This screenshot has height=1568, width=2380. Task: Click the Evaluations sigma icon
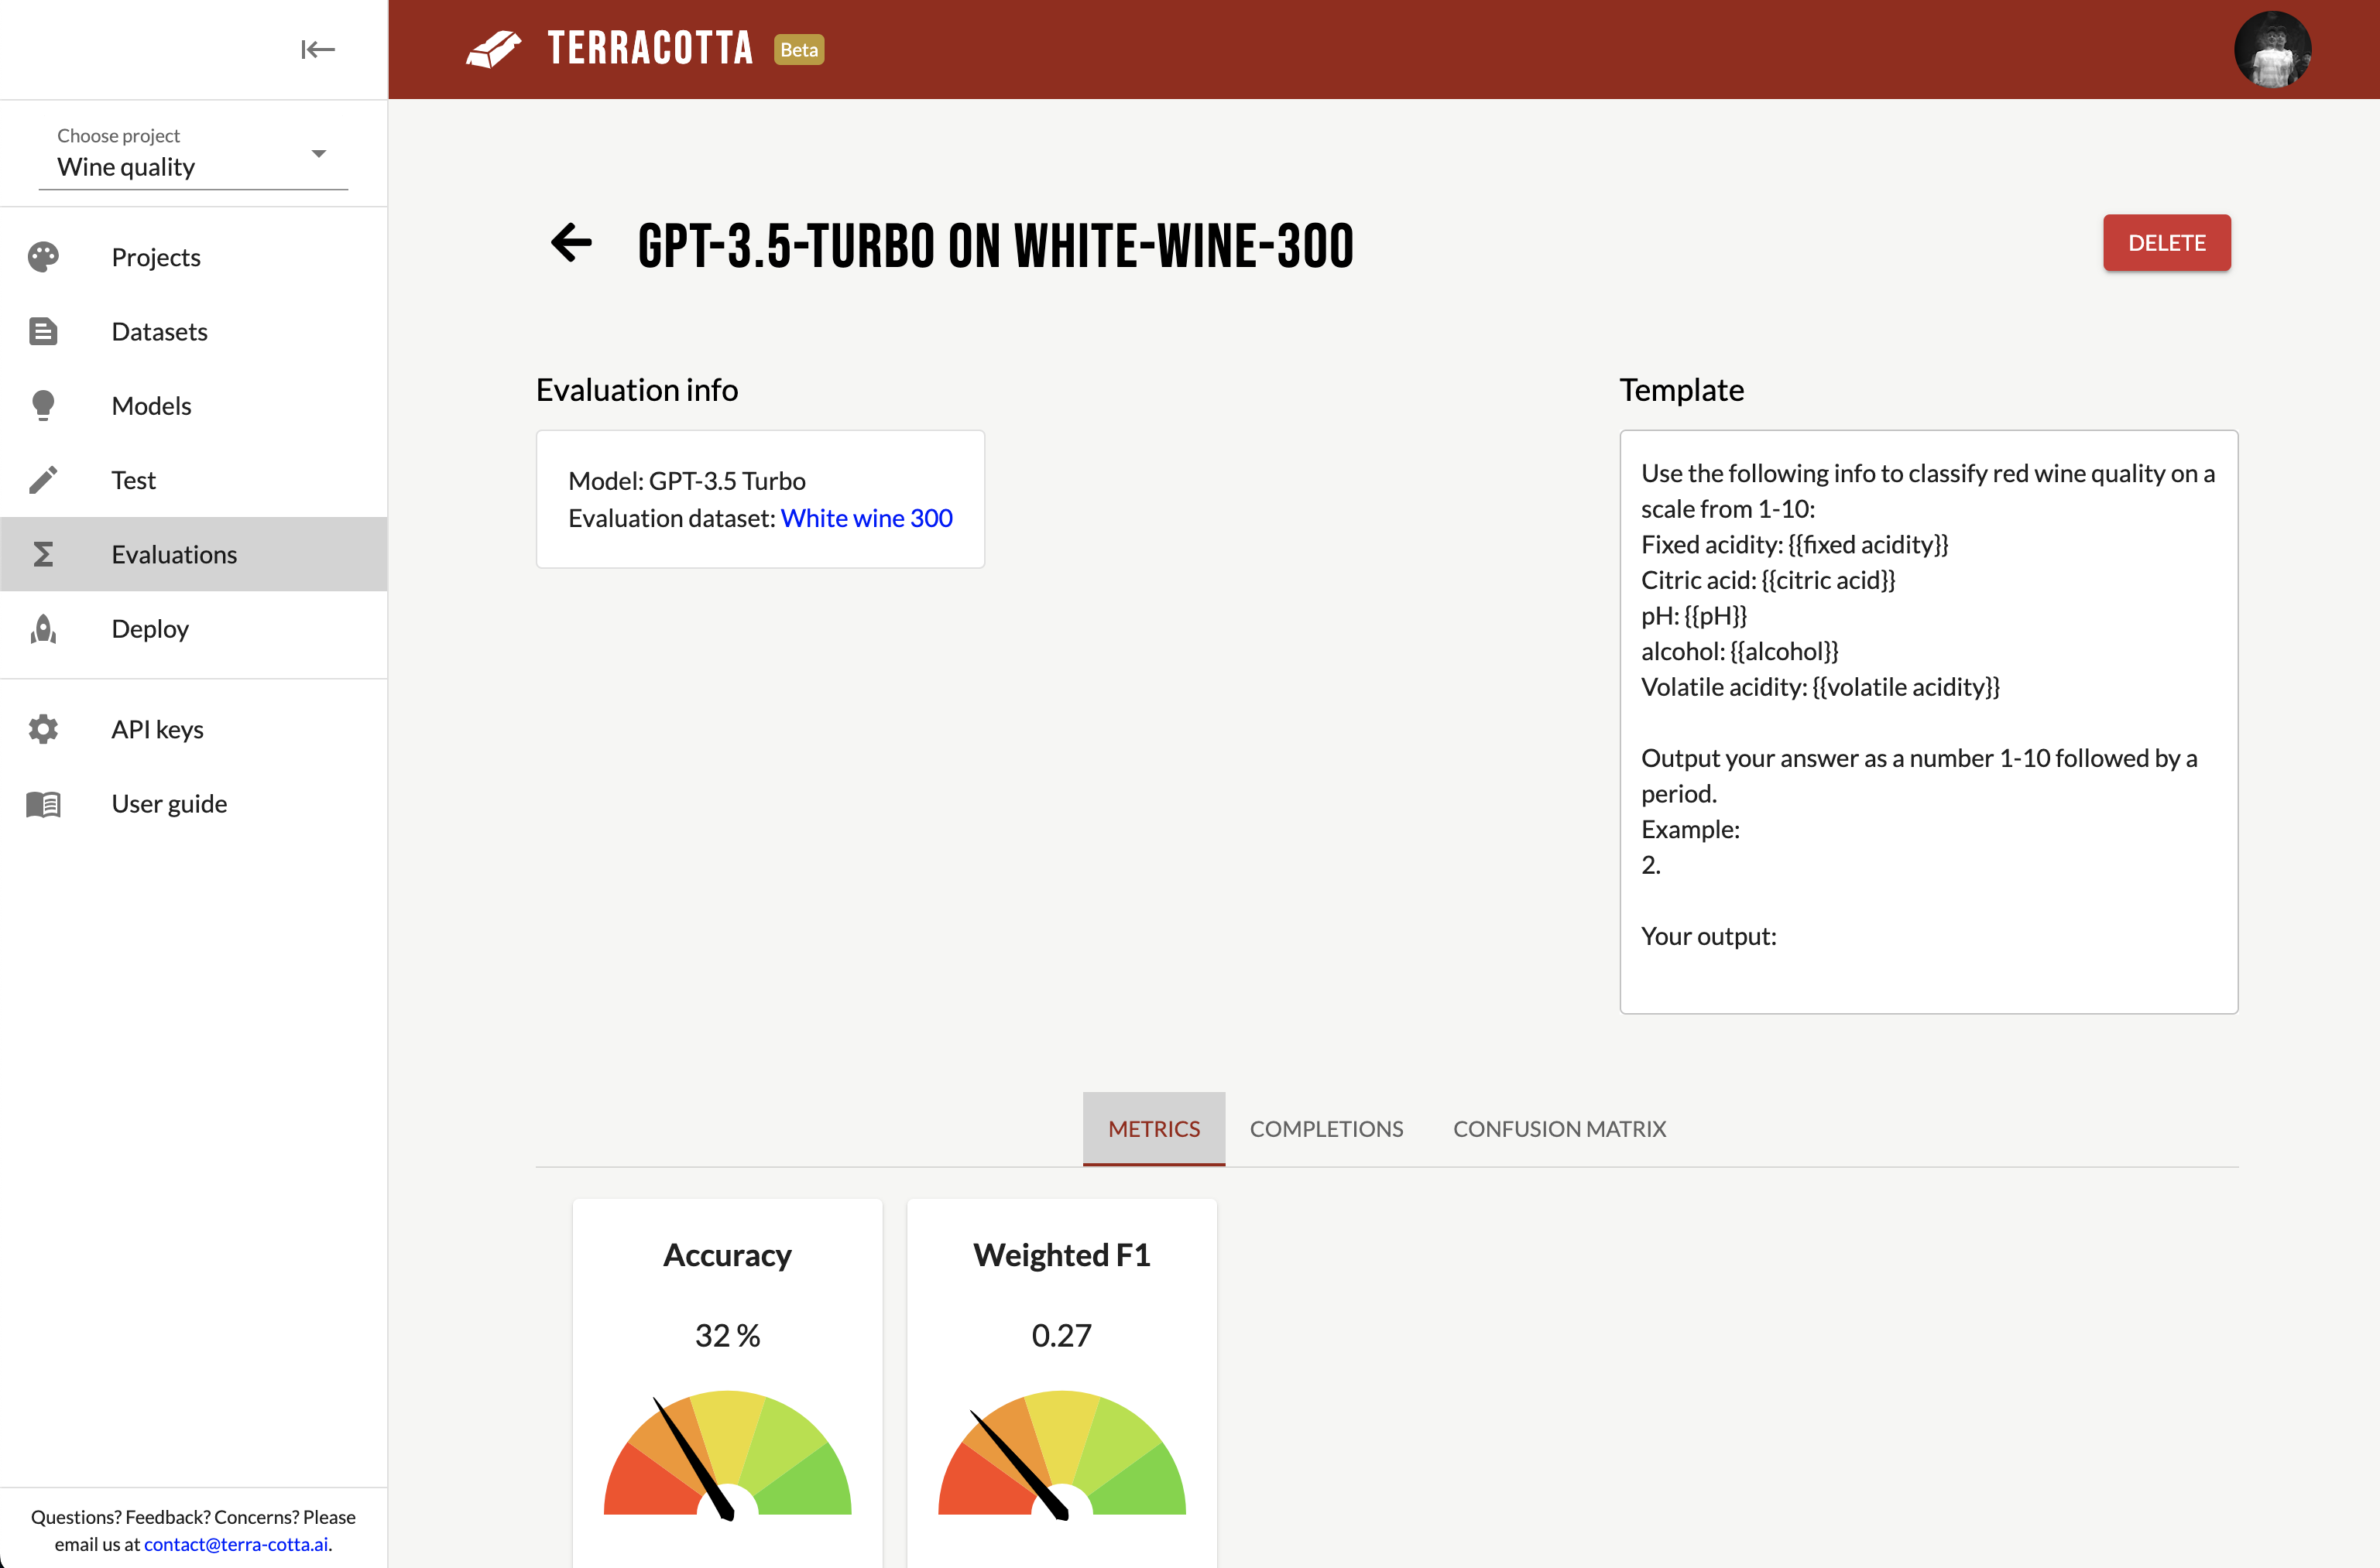click(x=43, y=554)
